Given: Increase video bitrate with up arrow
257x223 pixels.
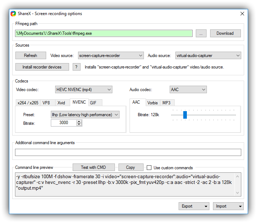Looking at the screenshot, I should (x=79, y=121).
